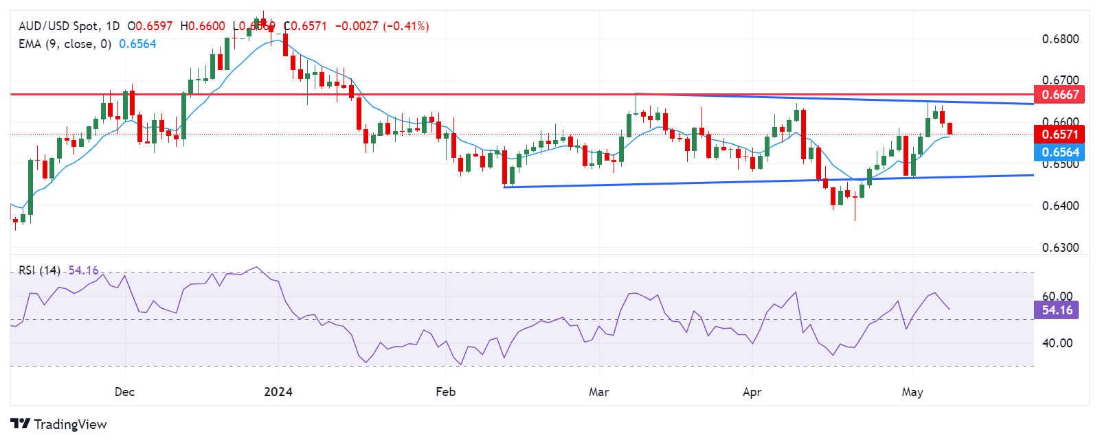Open the TradingView text link
Image resolution: width=1100 pixels, height=442 pixels.
[x=70, y=424]
